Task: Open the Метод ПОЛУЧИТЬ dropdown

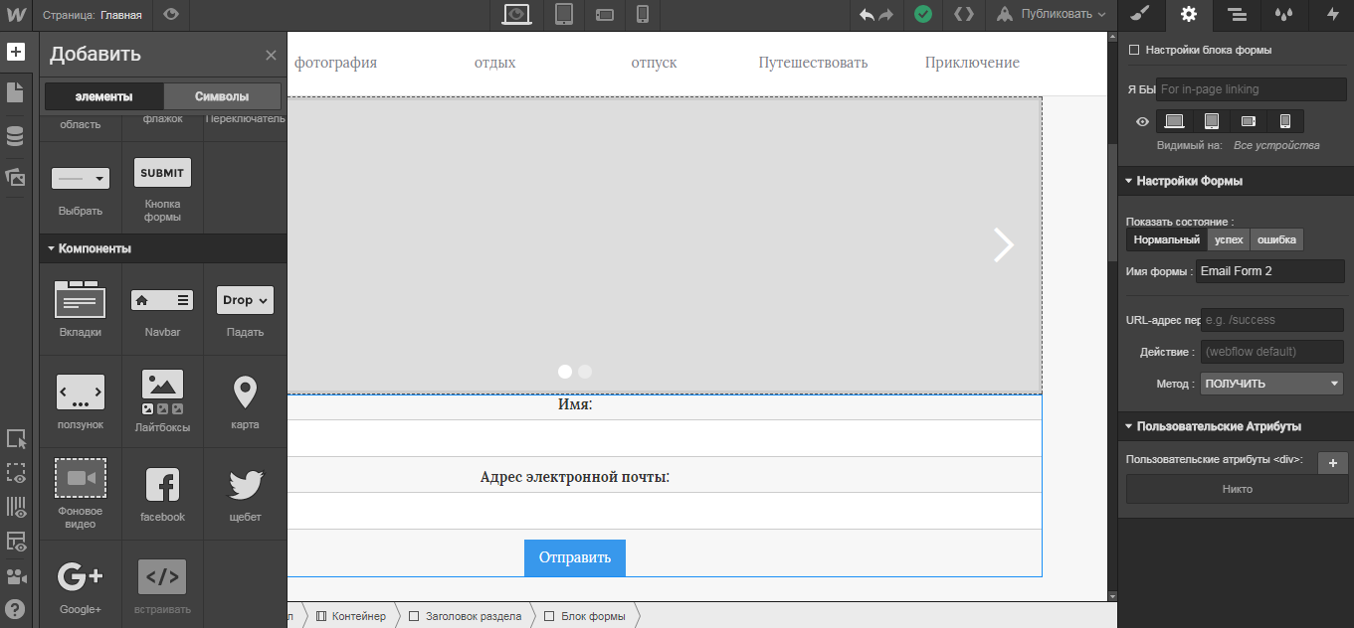Action: [x=1271, y=384]
